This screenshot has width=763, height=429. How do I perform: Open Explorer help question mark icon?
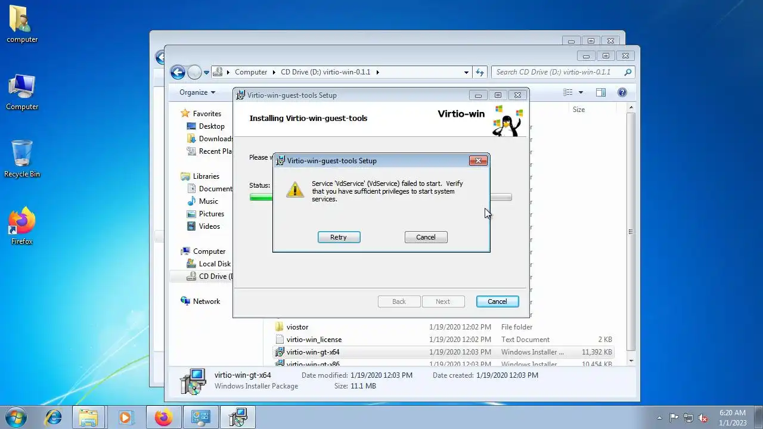[x=622, y=92]
